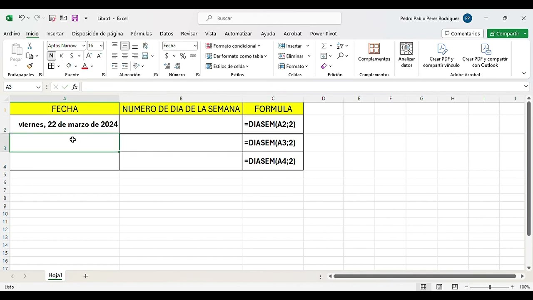Click the Decrease indent icon
Viewport: 533px width, 300px height.
(x=115, y=66)
